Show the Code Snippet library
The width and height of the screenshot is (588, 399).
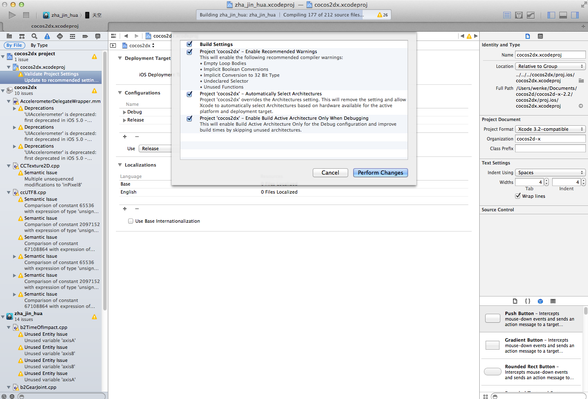[528, 301]
